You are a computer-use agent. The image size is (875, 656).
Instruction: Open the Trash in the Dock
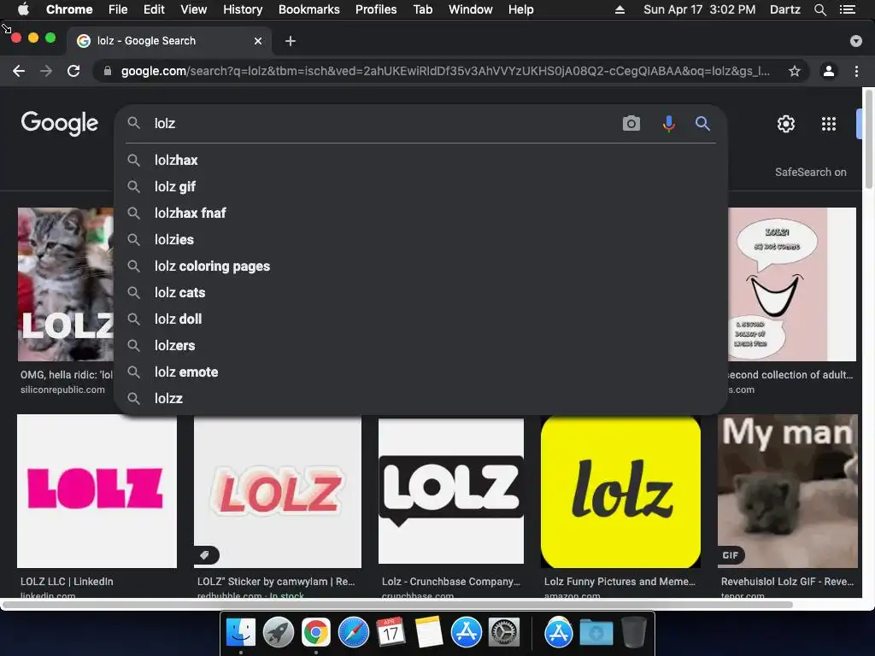[634, 633]
